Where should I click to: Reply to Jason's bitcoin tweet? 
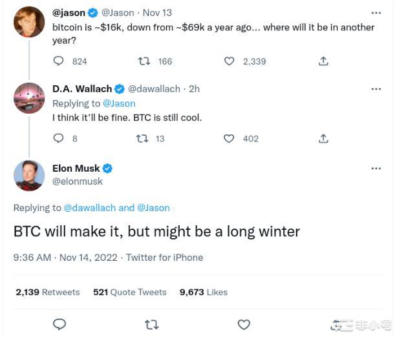[59, 61]
